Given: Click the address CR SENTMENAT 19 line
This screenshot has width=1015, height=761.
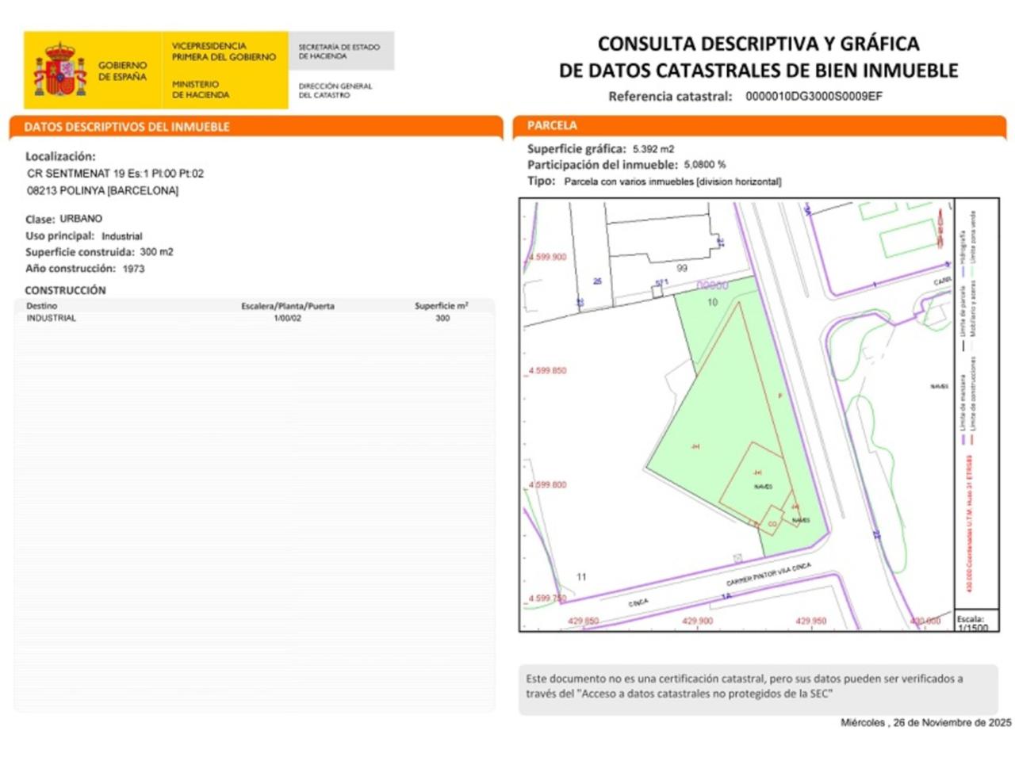Looking at the screenshot, I should 115,174.
